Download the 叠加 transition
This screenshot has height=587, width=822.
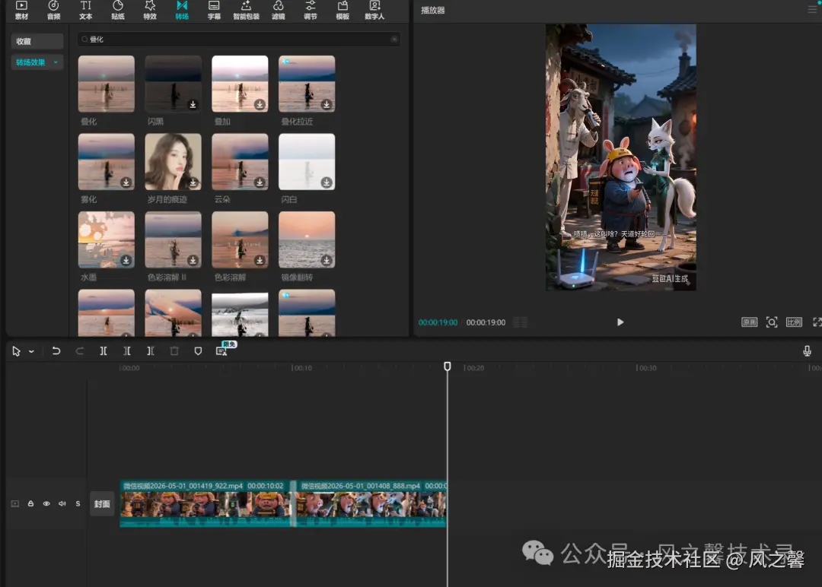pyautogui.click(x=260, y=104)
